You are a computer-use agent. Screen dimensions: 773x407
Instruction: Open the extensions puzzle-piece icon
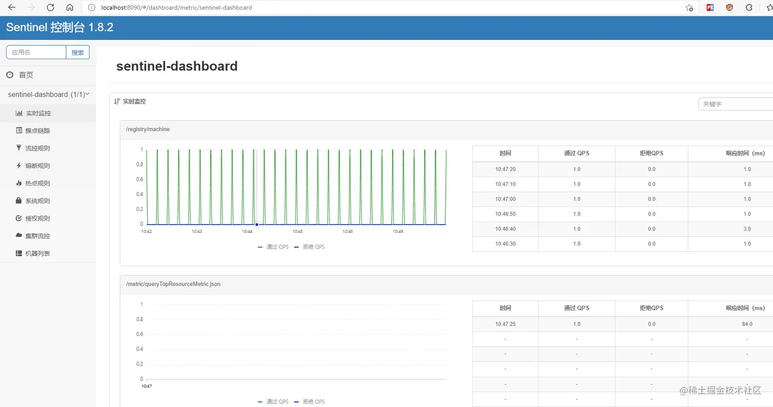point(749,8)
